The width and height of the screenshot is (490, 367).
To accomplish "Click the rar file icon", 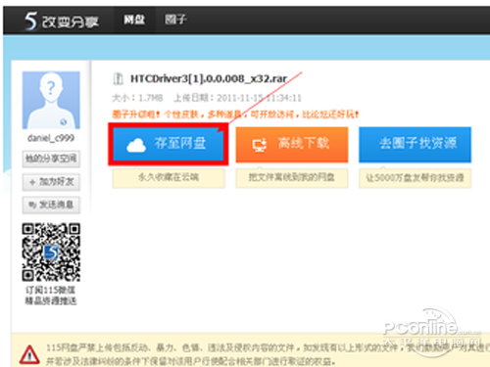I will pyautogui.click(x=118, y=78).
